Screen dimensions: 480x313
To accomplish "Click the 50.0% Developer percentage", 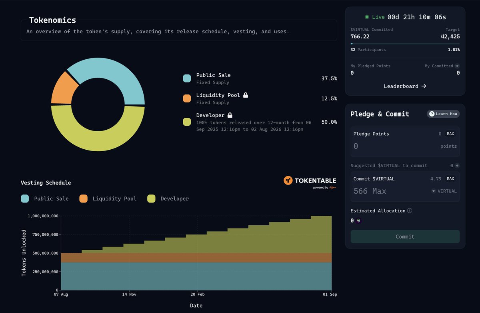I will coord(329,122).
